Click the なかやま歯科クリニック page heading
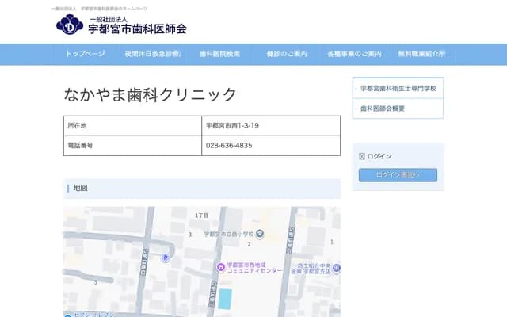 pos(151,95)
